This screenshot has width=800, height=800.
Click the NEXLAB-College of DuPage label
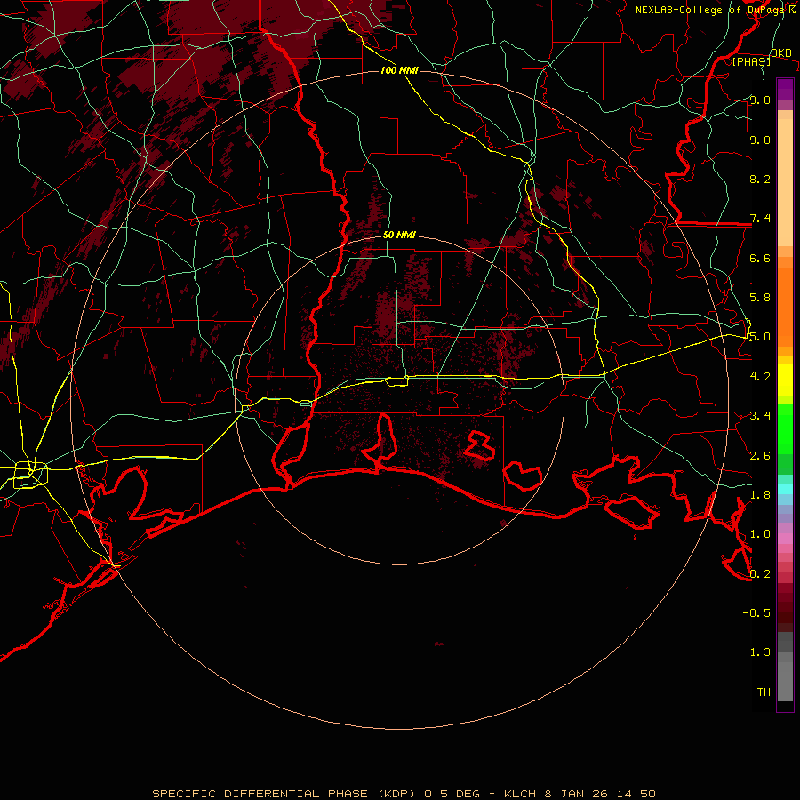point(715,10)
